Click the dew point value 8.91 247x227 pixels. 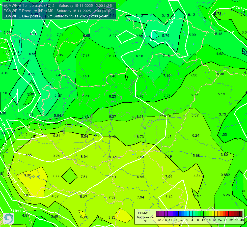click(x=85, y=117)
